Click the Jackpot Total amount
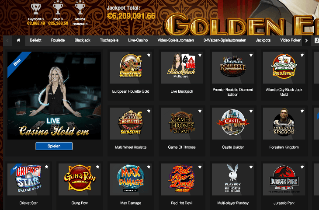 pos(131,16)
